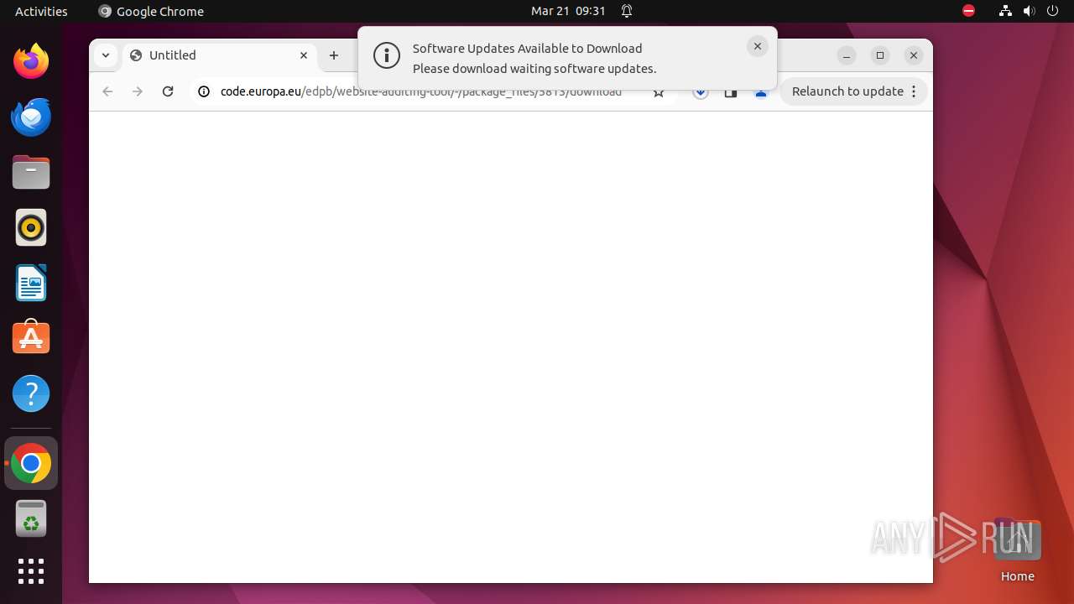Screen dimensions: 1074x604
Task: Toggle the notification bell indicator
Action: (x=627, y=11)
